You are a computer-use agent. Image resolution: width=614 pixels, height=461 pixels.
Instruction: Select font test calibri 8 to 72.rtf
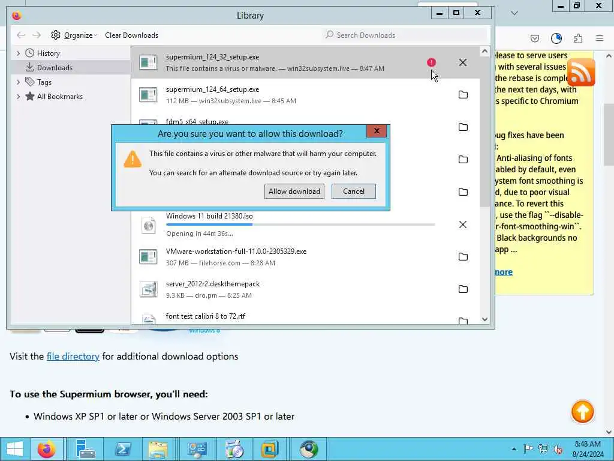pos(305,317)
